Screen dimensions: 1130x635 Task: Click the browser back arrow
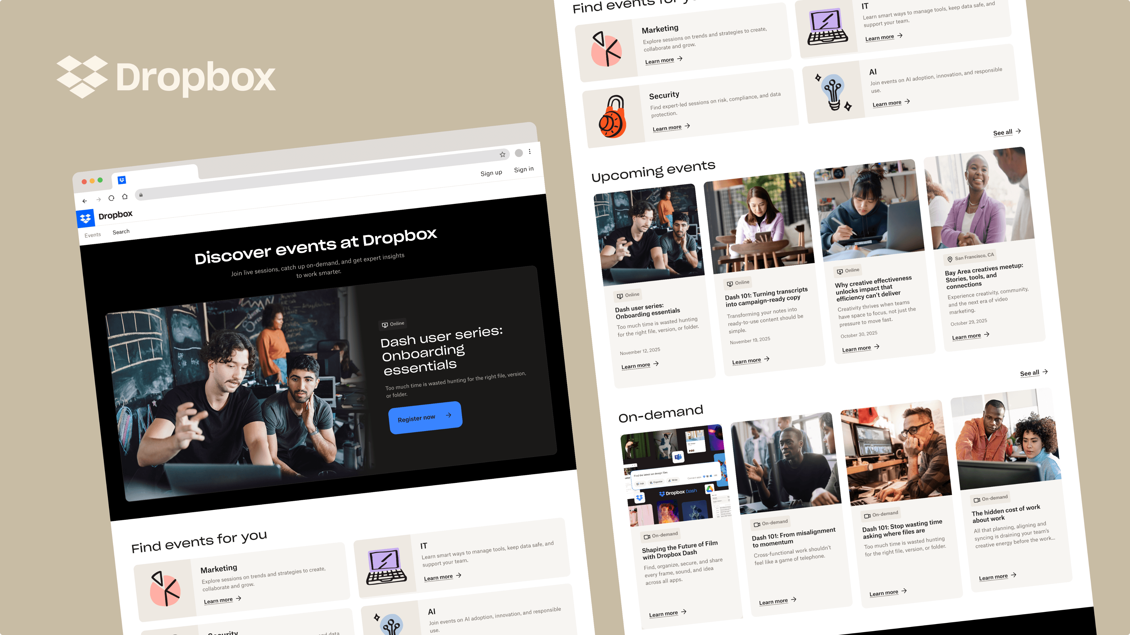[85, 201]
